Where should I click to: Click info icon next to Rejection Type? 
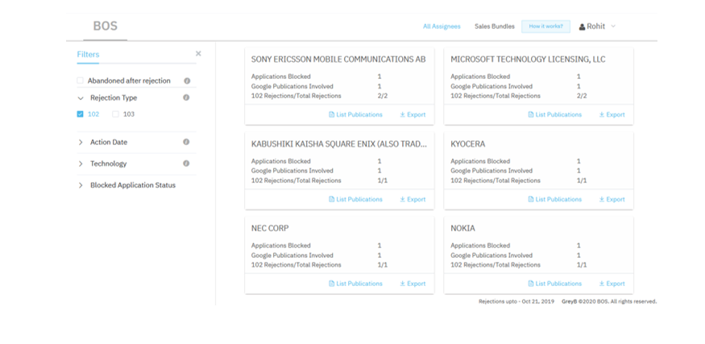click(x=186, y=97)
